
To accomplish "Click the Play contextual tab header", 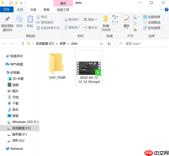I will coord(63,3).
